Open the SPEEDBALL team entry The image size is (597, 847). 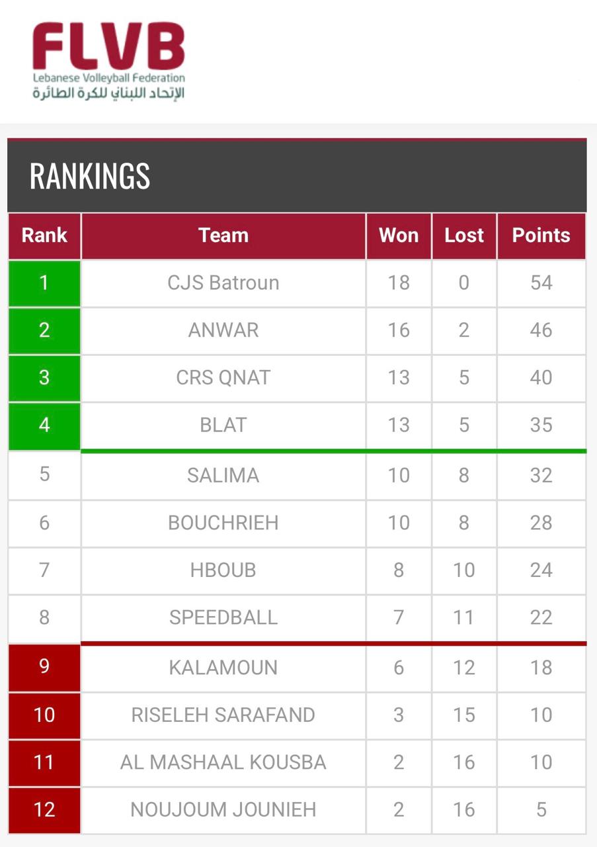[223, 617]
